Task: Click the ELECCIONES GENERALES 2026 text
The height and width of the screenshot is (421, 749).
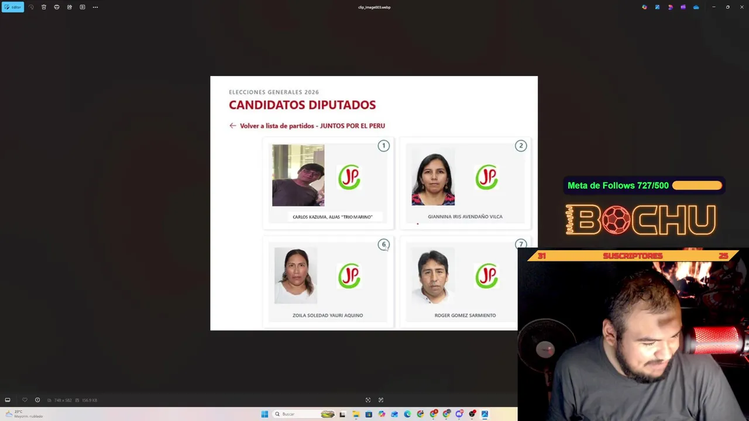Action: point(274,92)
